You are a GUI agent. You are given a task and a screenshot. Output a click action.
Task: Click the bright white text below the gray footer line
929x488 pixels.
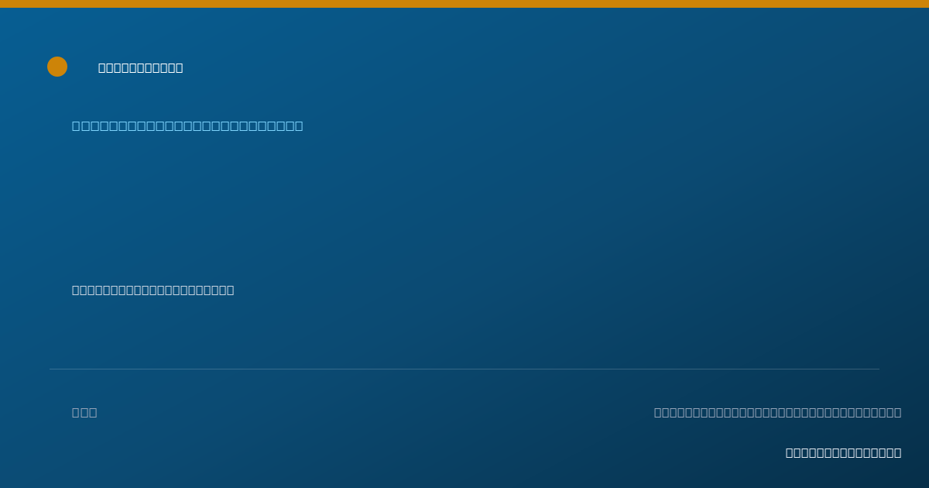[x=843, y=452]
